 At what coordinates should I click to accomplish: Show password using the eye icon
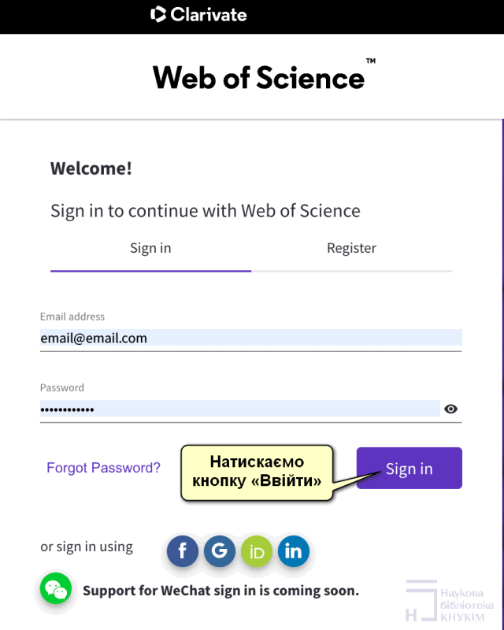450,409
